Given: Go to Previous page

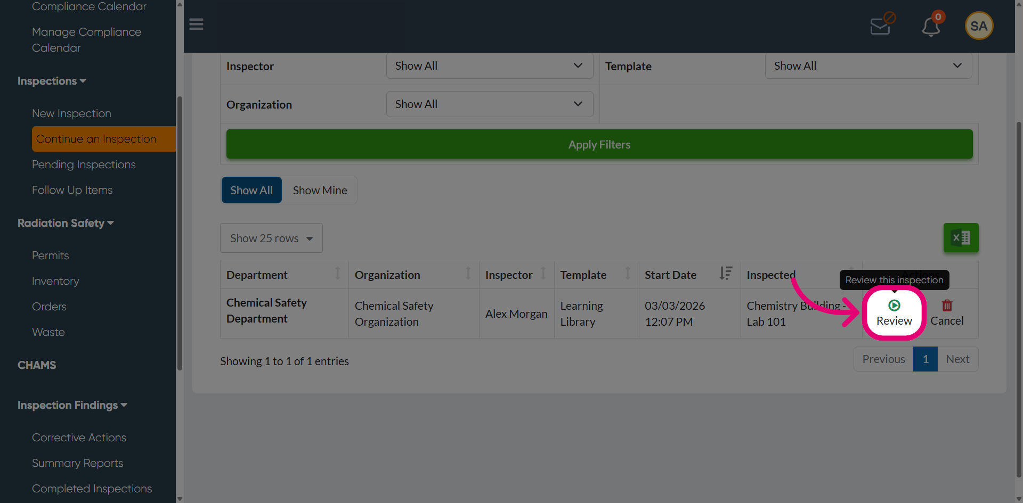Looking at the screenshot, I should (883, 359).
